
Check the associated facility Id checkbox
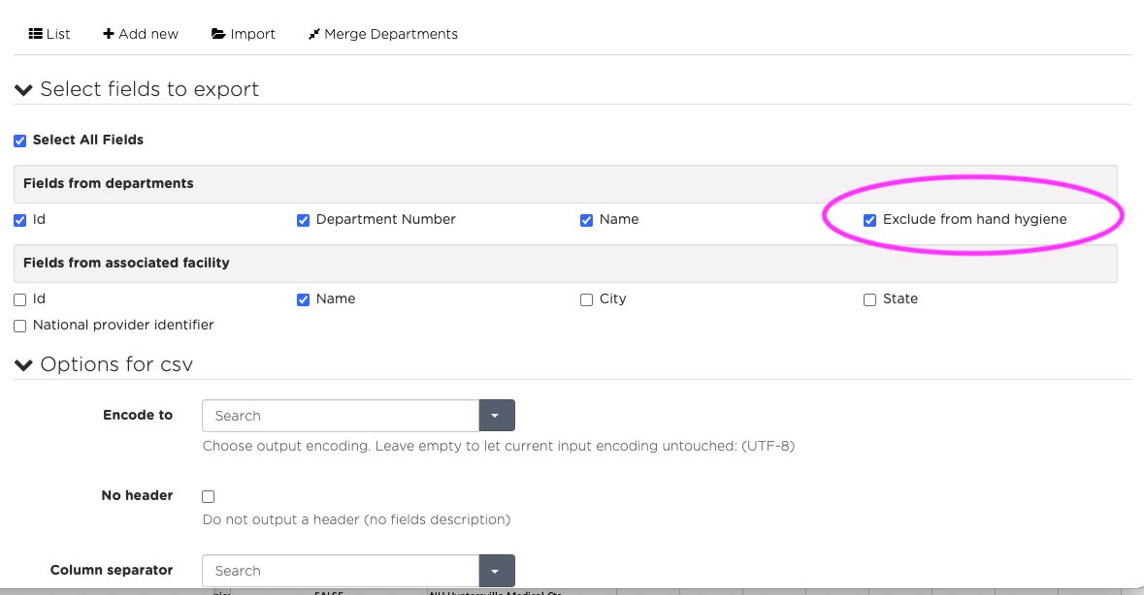(x=20, y=299)
